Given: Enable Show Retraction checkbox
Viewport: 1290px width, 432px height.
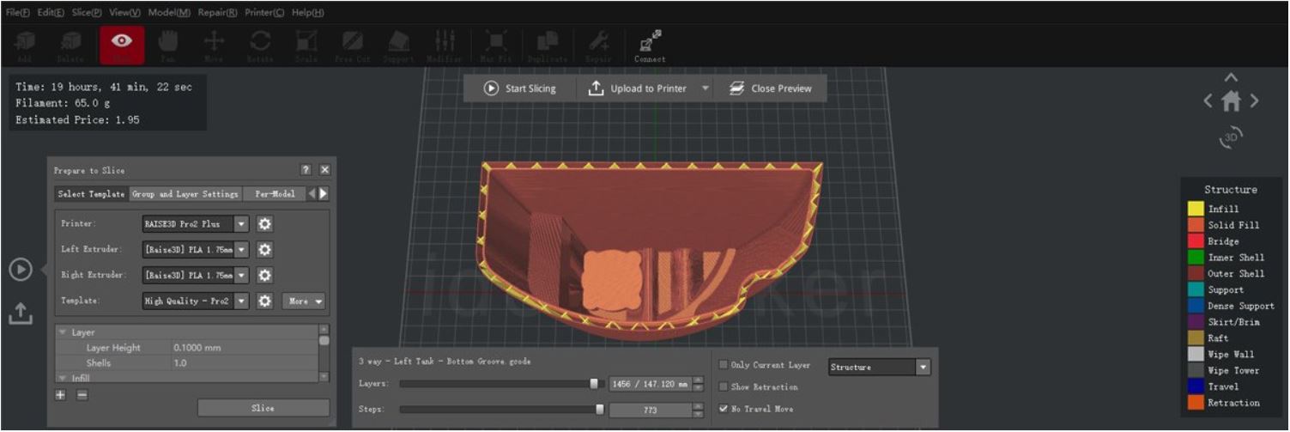Looking at the screenshot, I should [724, 387].
